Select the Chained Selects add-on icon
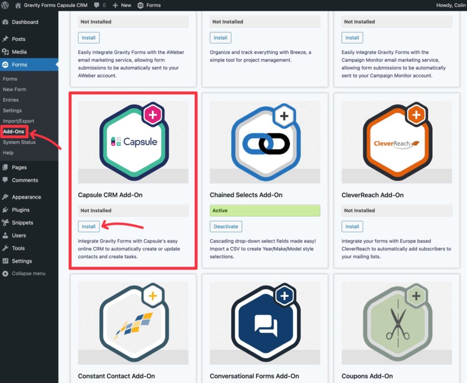 265,141
